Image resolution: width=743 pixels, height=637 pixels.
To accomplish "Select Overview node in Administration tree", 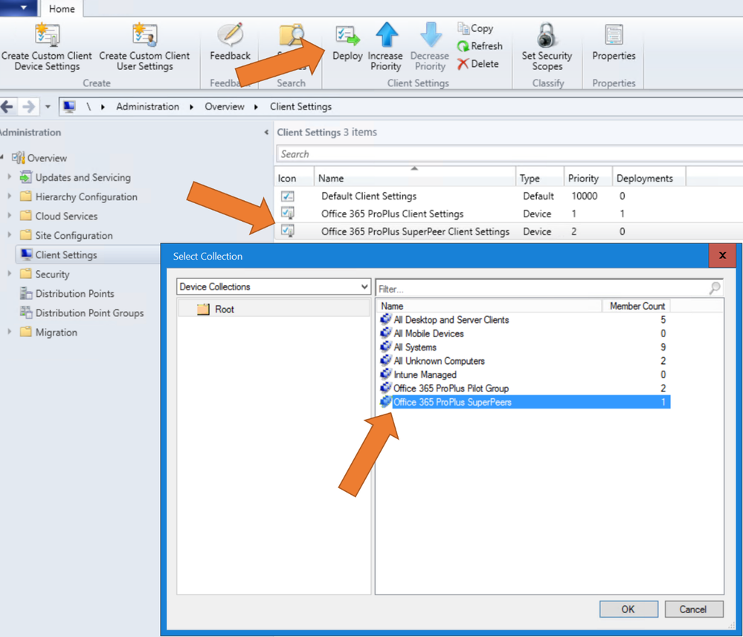I will (x=47, y=158).
